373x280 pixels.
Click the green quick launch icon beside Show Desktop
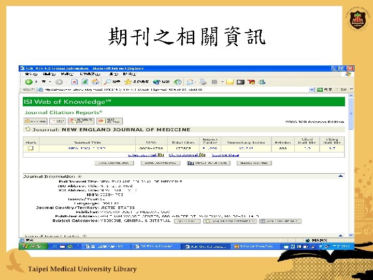[70, 246]
